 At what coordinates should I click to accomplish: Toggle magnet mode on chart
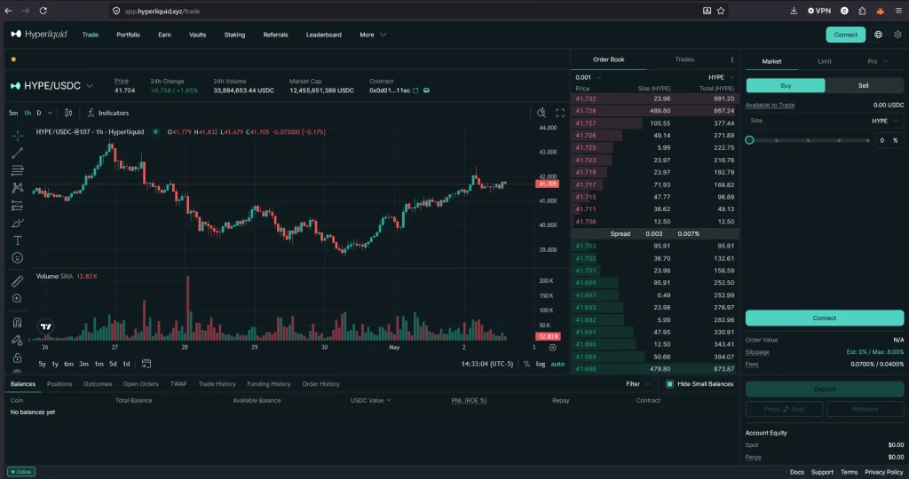[18, 323]
